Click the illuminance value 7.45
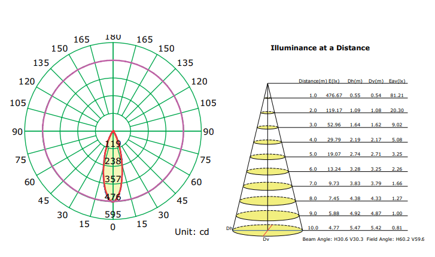Screen dimensions: 435x257 (334, 198)
